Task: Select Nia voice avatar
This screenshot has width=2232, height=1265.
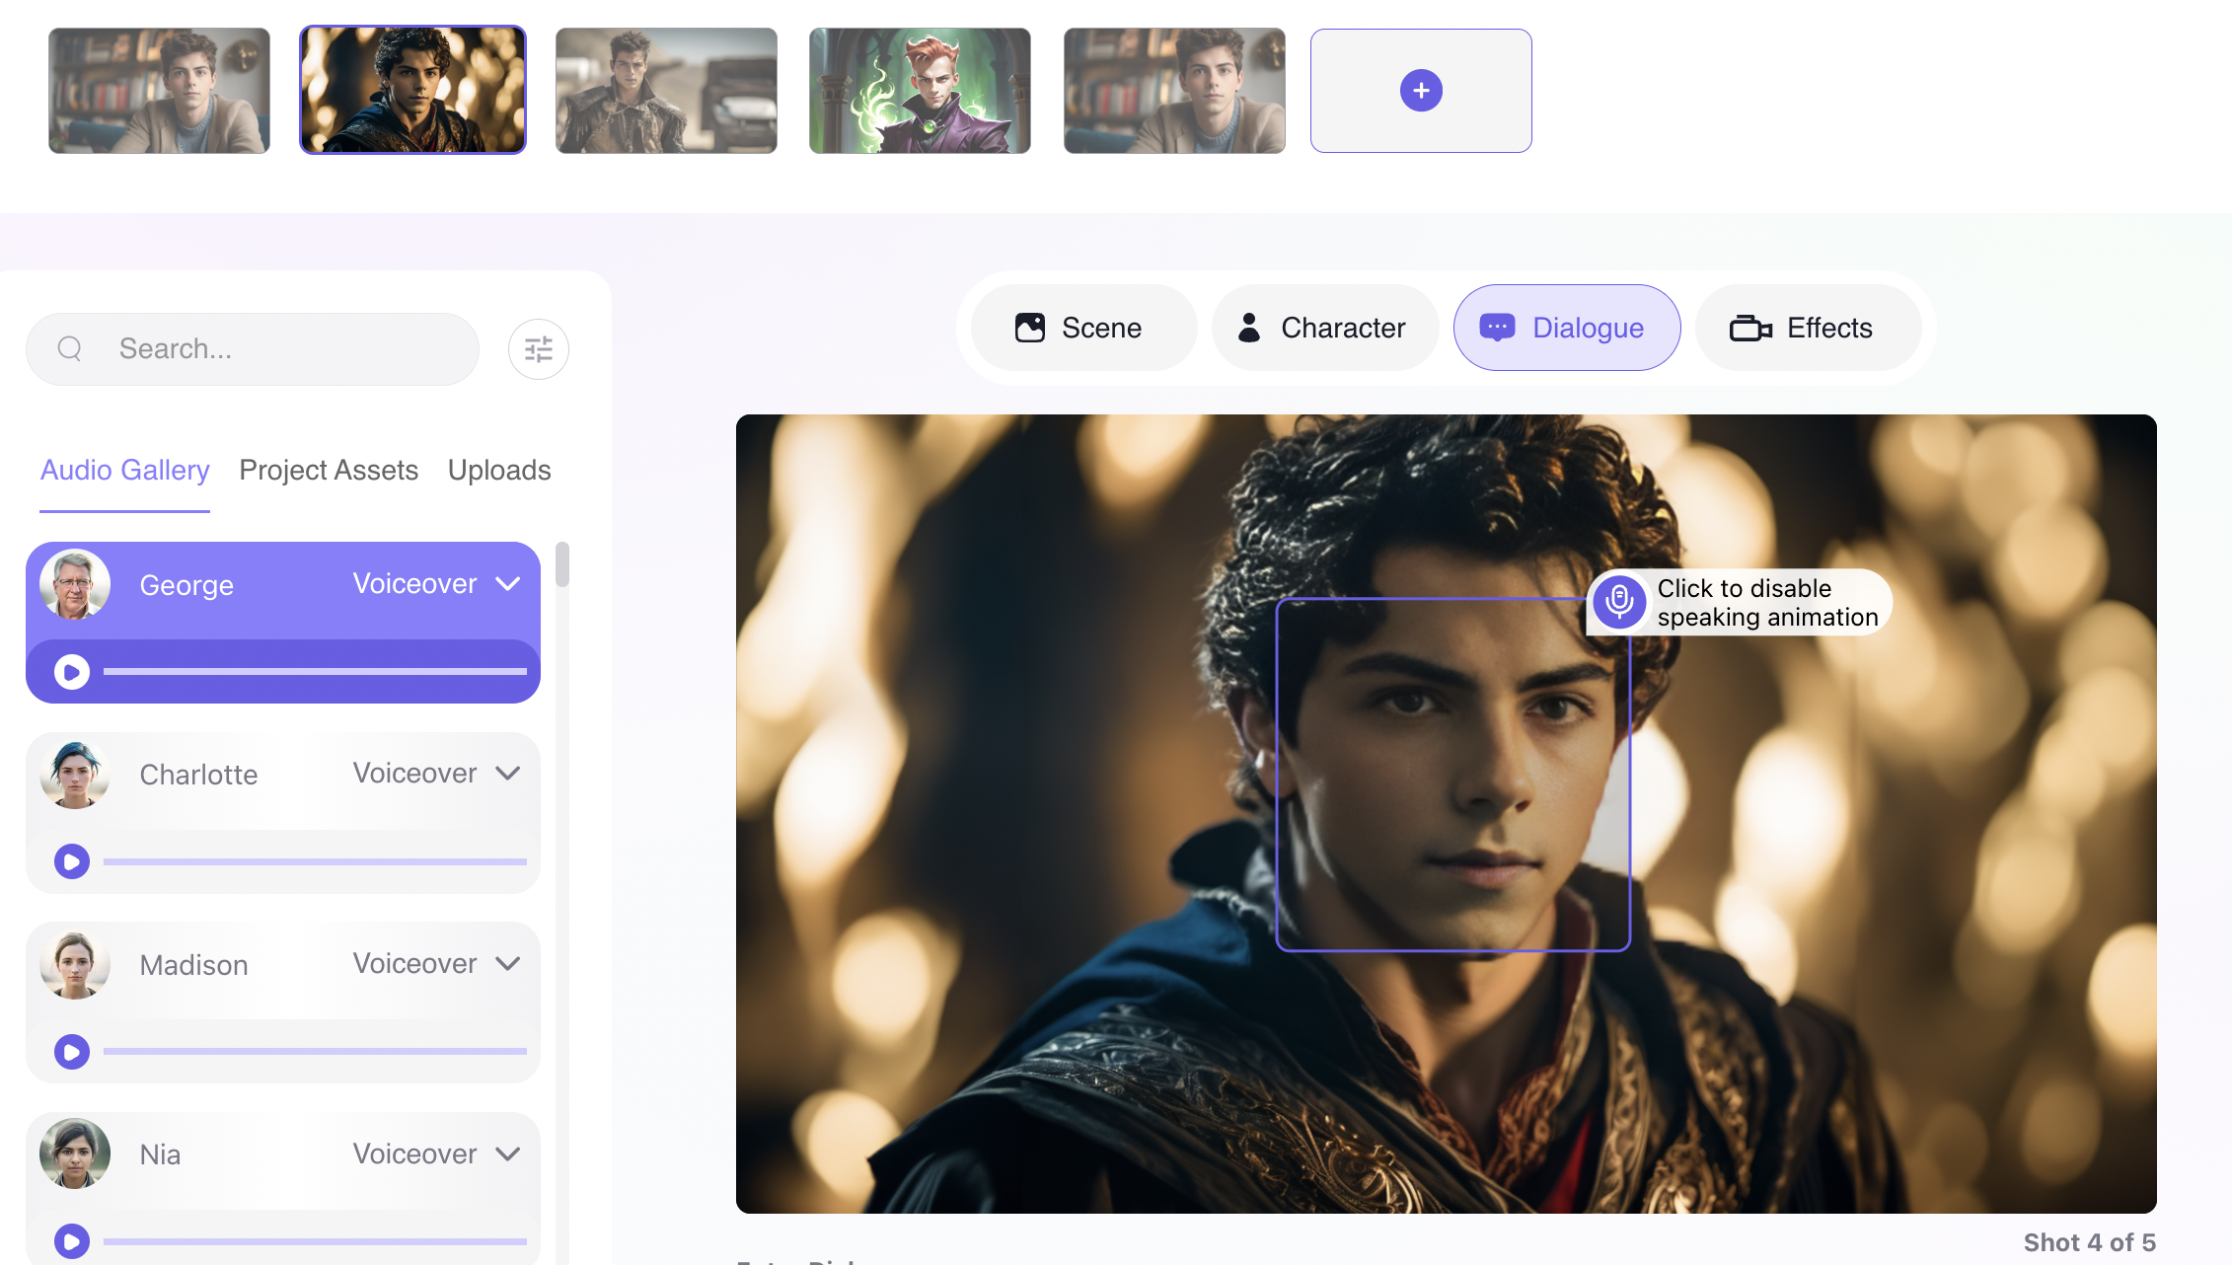Action: 75,1153
